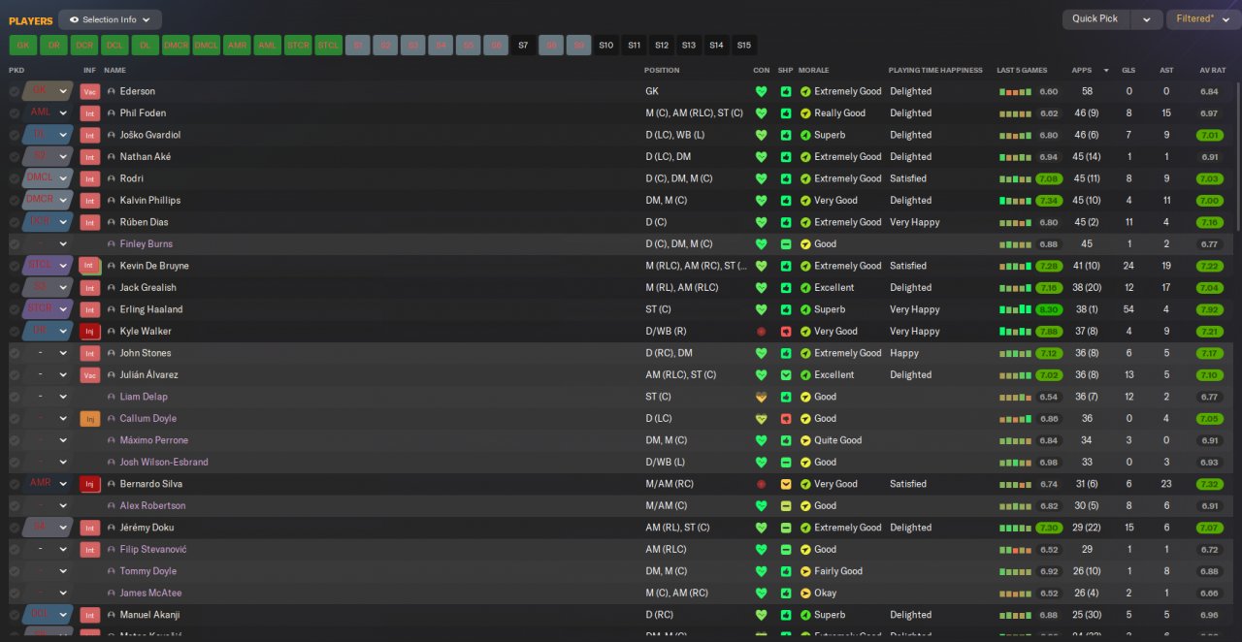
Task: Click Callum Doyle's yellow condition heart
Action: [761, 419]
